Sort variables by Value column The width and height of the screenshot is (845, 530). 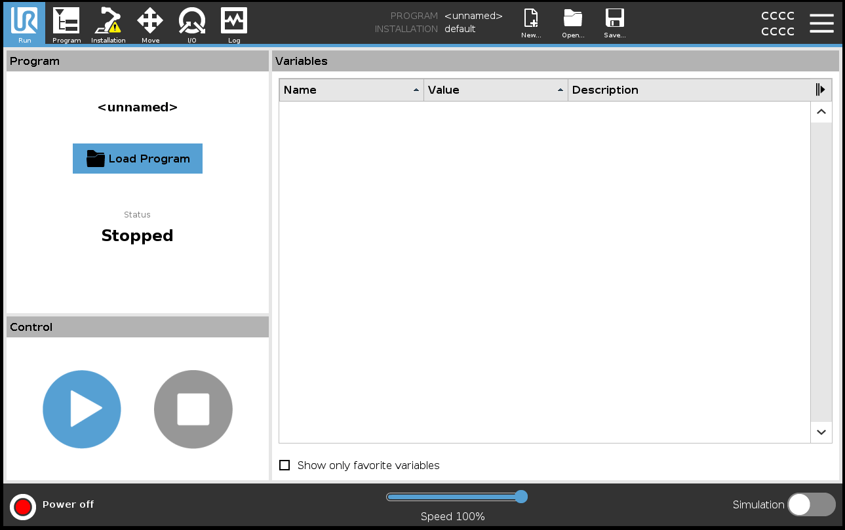pyautogui.click(x=496, y=90)
